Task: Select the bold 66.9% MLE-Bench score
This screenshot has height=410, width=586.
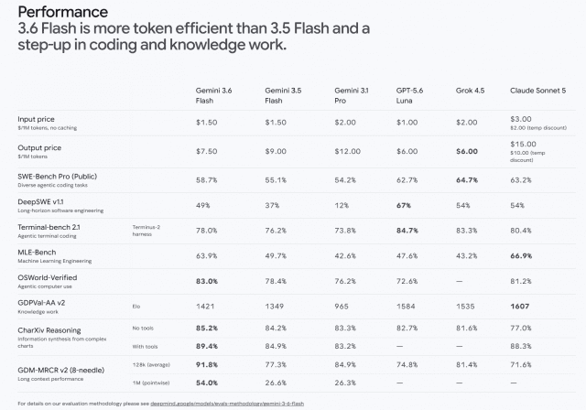Action: [521, 255]
